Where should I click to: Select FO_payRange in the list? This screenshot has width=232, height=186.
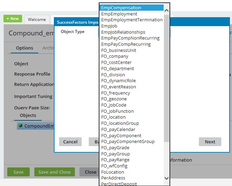(132, 160)
